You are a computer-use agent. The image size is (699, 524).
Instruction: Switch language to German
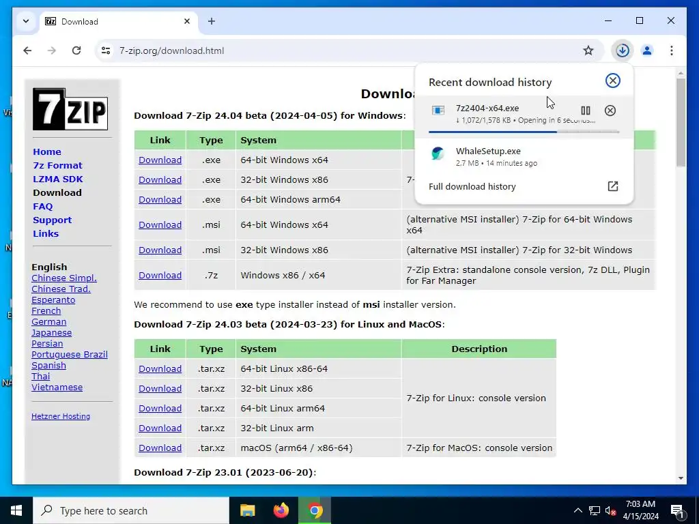tap(49, 322)
